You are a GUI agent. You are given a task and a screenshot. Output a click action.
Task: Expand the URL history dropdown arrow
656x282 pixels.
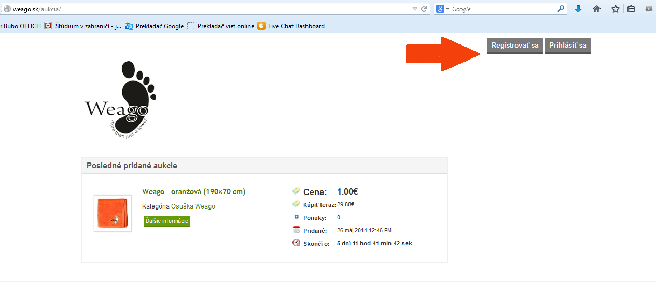[415, 9]
